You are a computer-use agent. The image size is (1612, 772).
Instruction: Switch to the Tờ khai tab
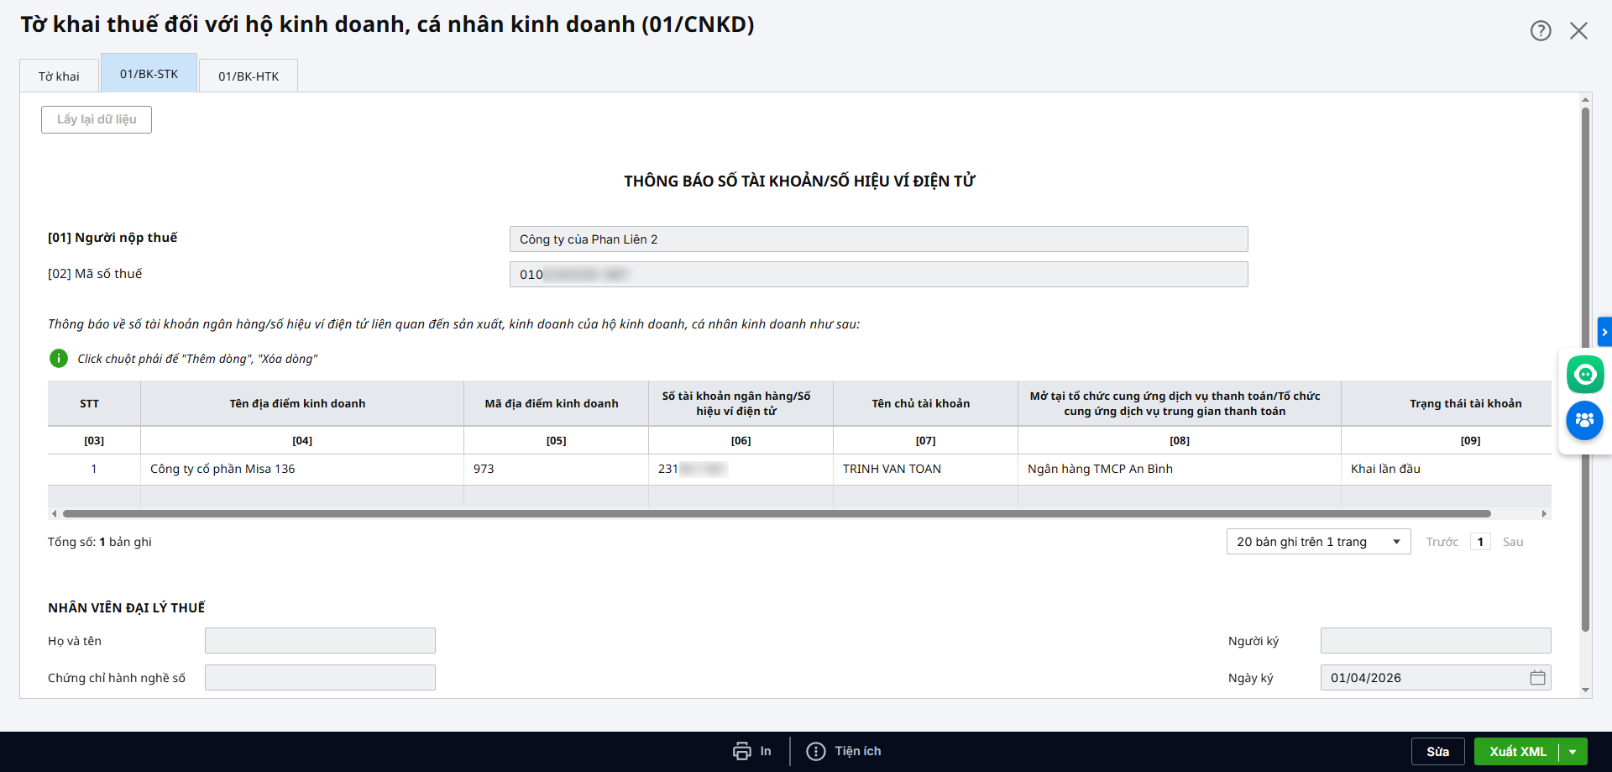click(x=59, y=76)
